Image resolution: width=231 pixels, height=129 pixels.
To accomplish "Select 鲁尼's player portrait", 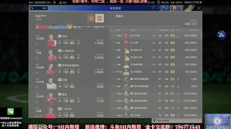I will (51, 99).
